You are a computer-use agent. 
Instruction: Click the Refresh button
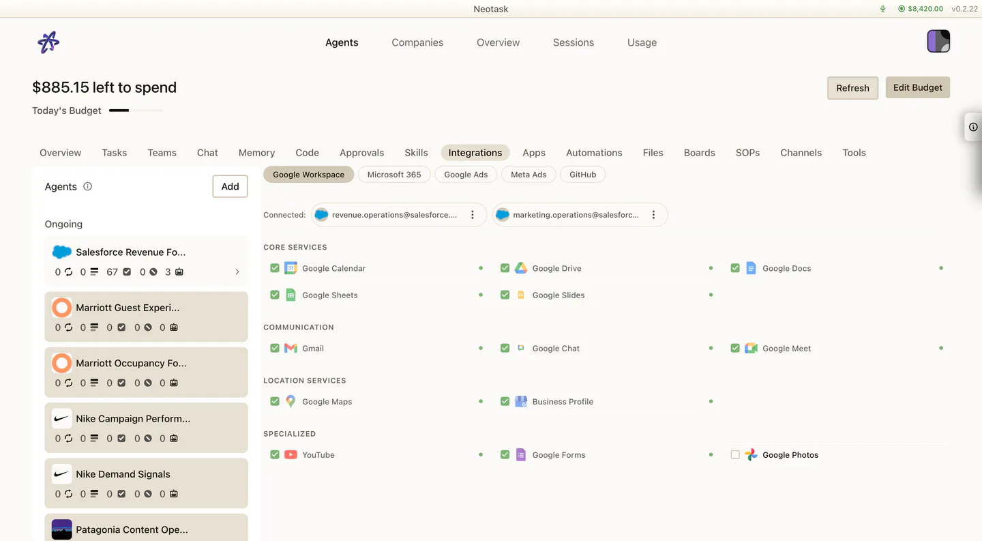(x=852, y=88)
